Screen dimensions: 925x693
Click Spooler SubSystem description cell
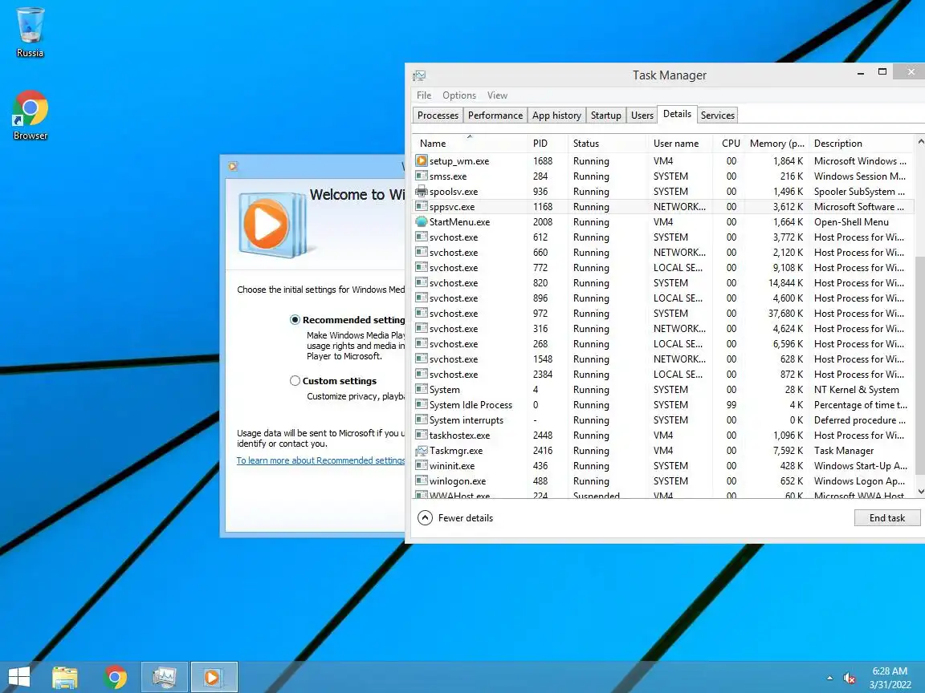tap(859, 191)
